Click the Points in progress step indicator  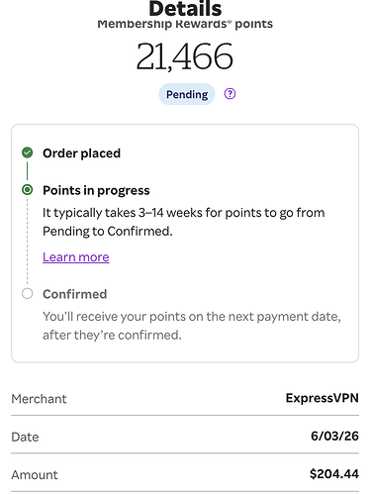[x=28, y=190]
